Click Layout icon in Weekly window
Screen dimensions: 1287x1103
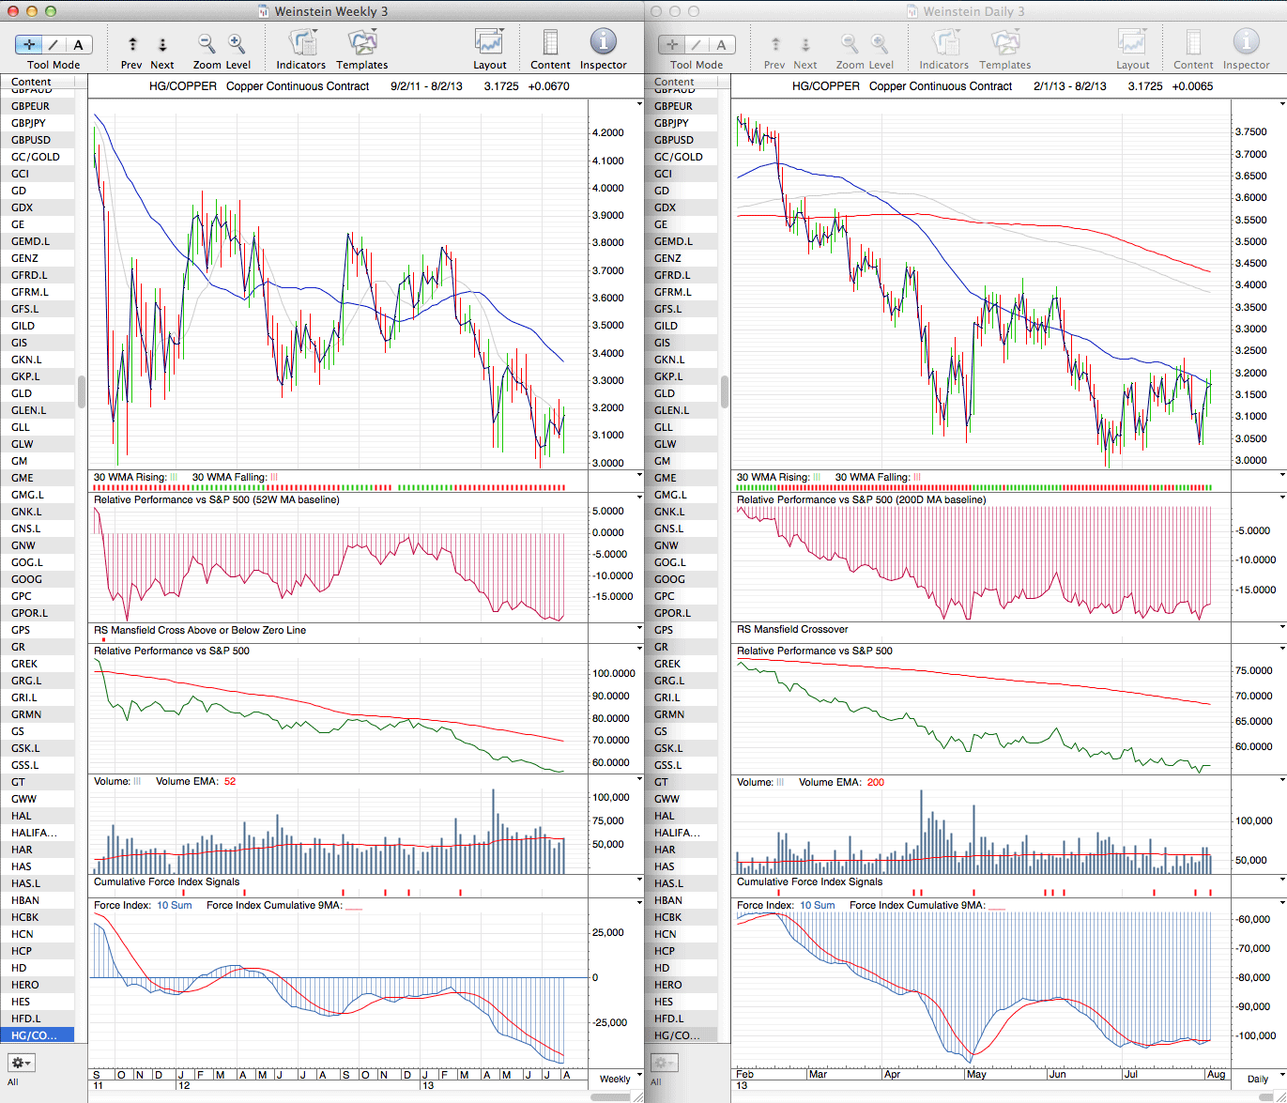pos(489,43)
